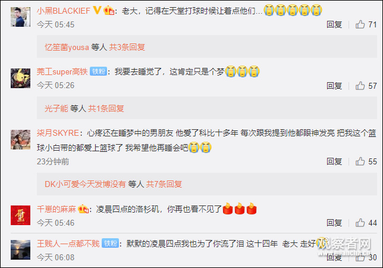Click the crown member badge beside 千崽的麻麻

point(83,209)
